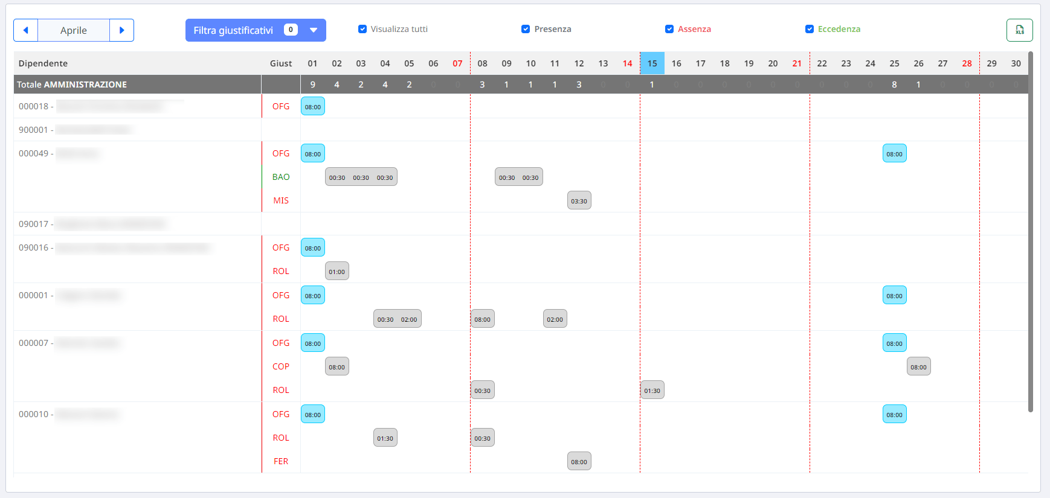Toggle the Eccedenza checkbox

coord(810,29)
